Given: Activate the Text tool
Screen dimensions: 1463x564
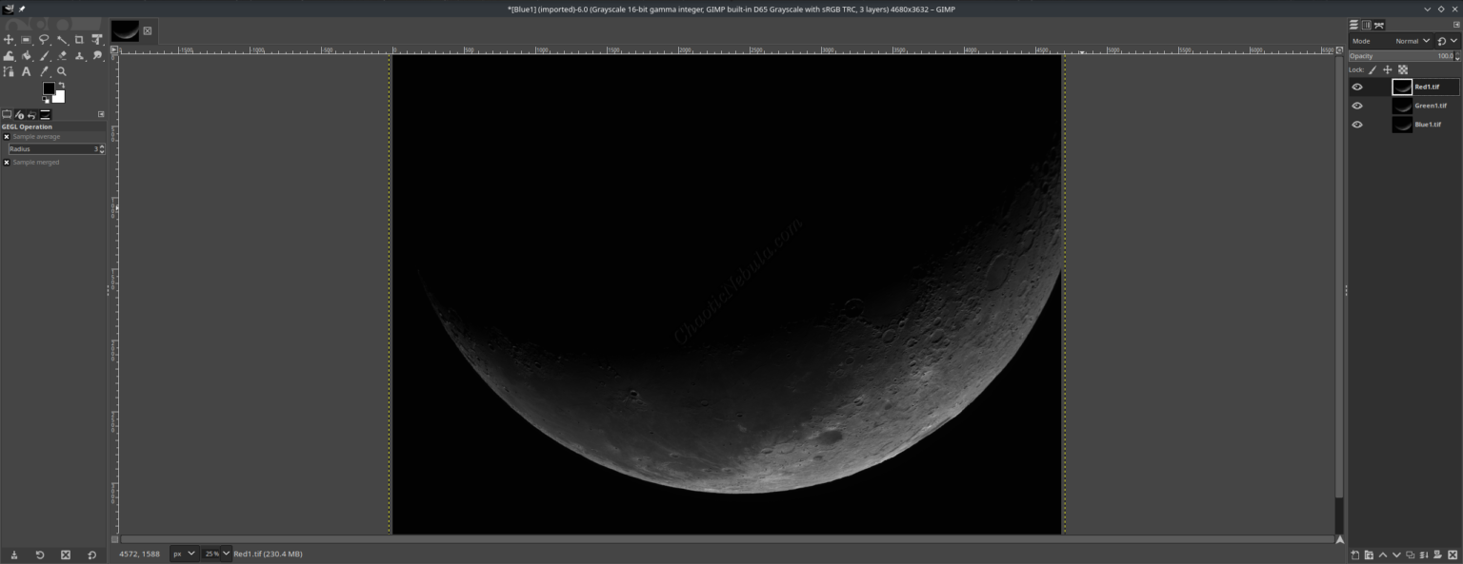Looking at the screenshot, I should 26,70.
